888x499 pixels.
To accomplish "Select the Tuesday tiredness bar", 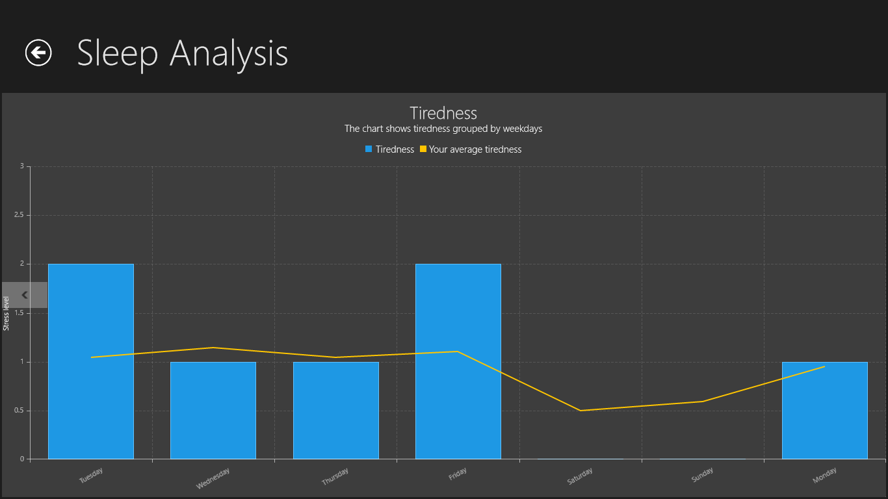I will 91,390.
